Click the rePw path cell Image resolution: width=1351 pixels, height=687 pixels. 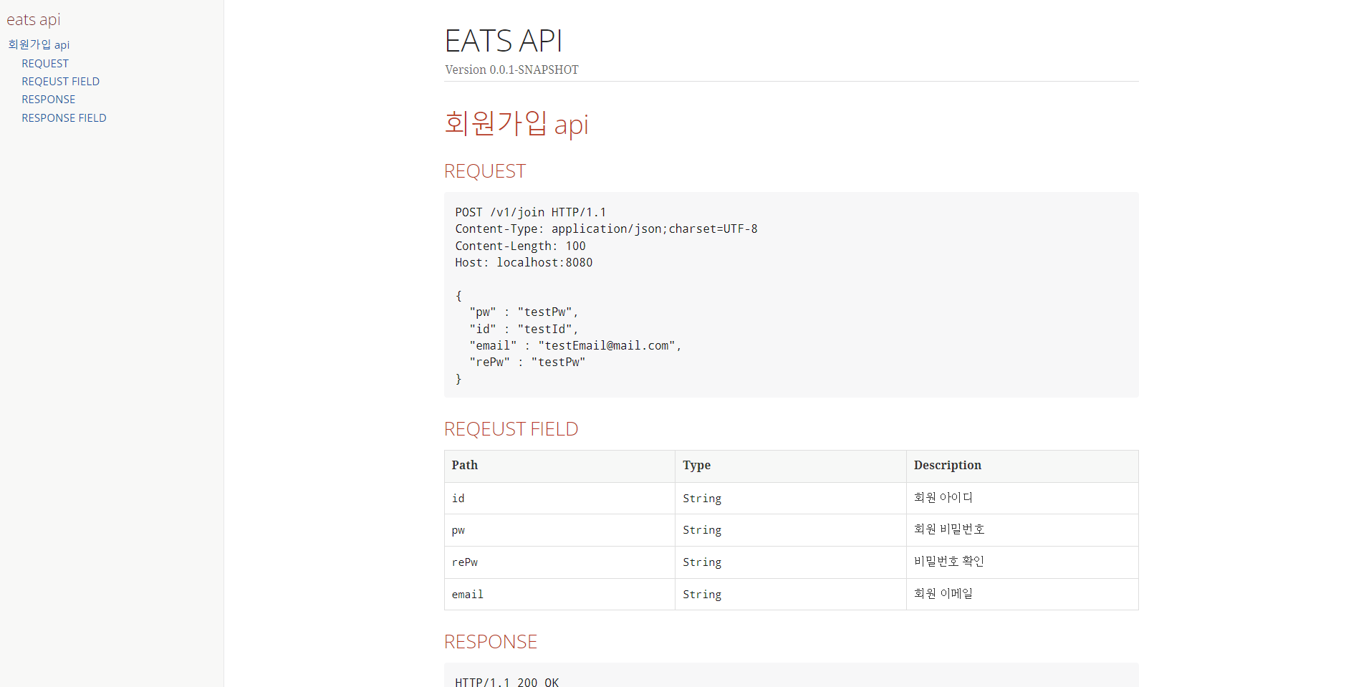(559, 563)
